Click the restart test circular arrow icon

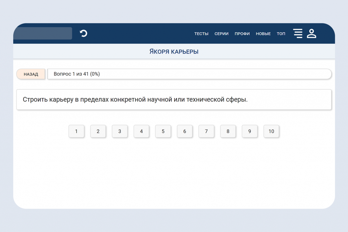[84, 34]
